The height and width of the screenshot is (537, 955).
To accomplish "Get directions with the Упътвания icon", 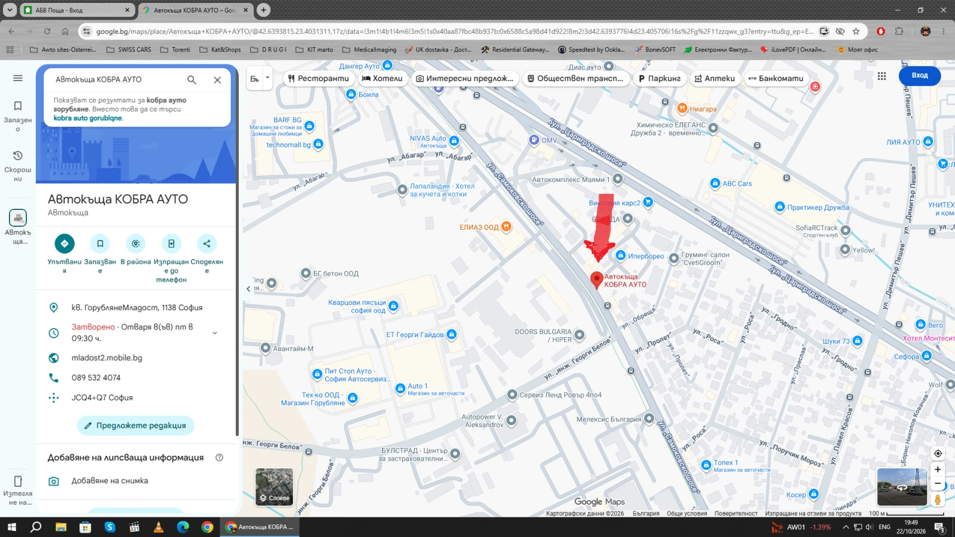I will (64, 243).
